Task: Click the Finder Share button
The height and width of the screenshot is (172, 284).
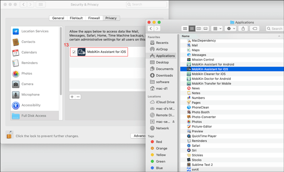Action: point(243,28)
